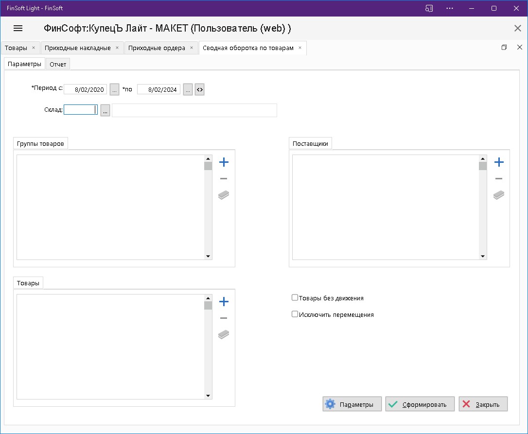
Task: Toggle Исключить перемещения checkbox
Action: click(295, 314)
